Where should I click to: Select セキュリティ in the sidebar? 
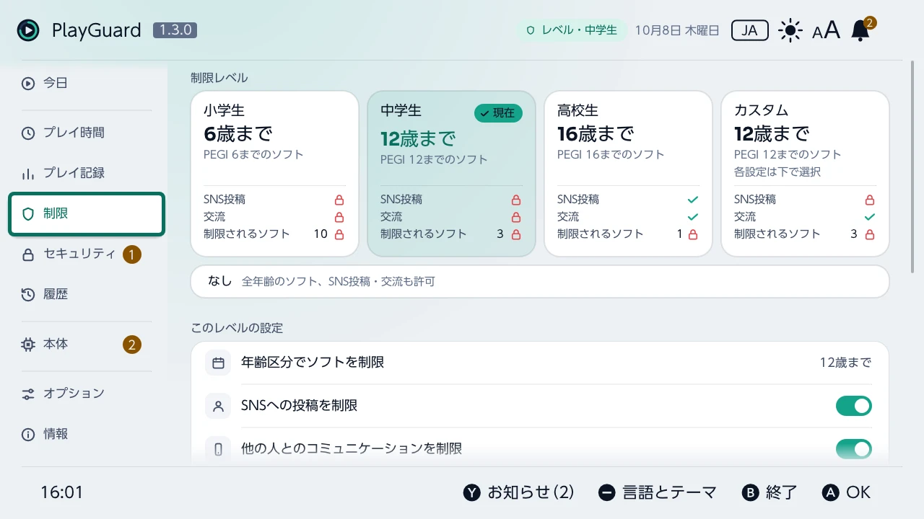[x=87, y=254]
